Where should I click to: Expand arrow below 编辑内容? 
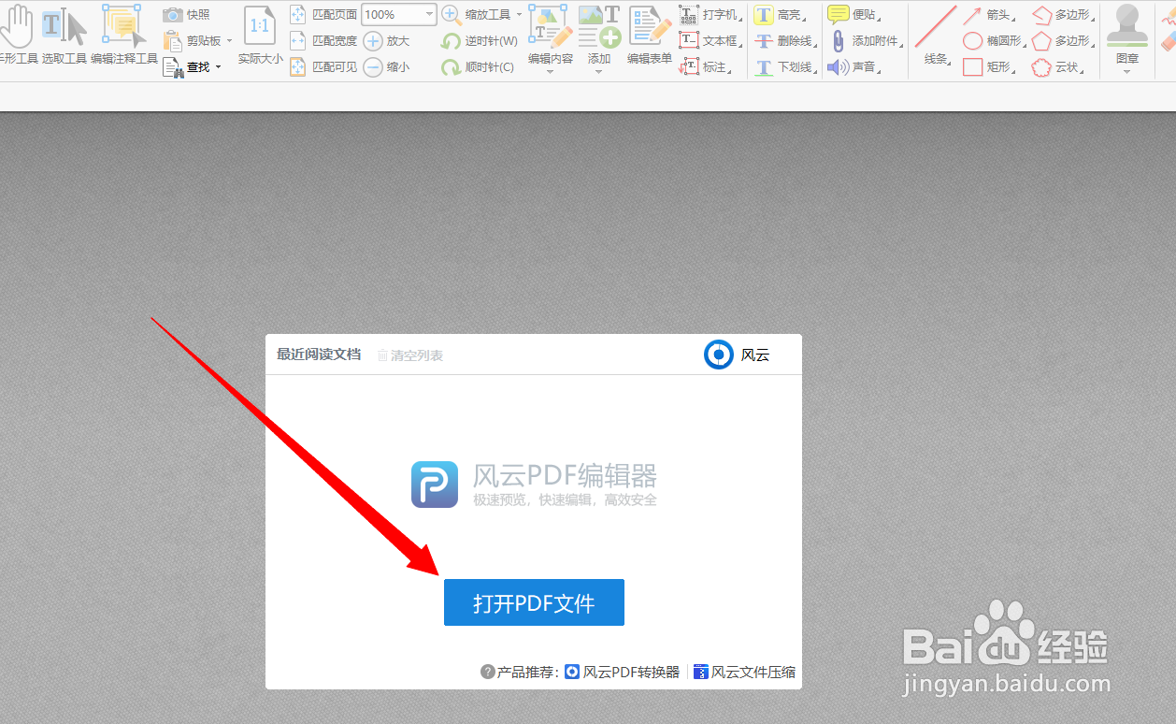(x=551, y=72)
